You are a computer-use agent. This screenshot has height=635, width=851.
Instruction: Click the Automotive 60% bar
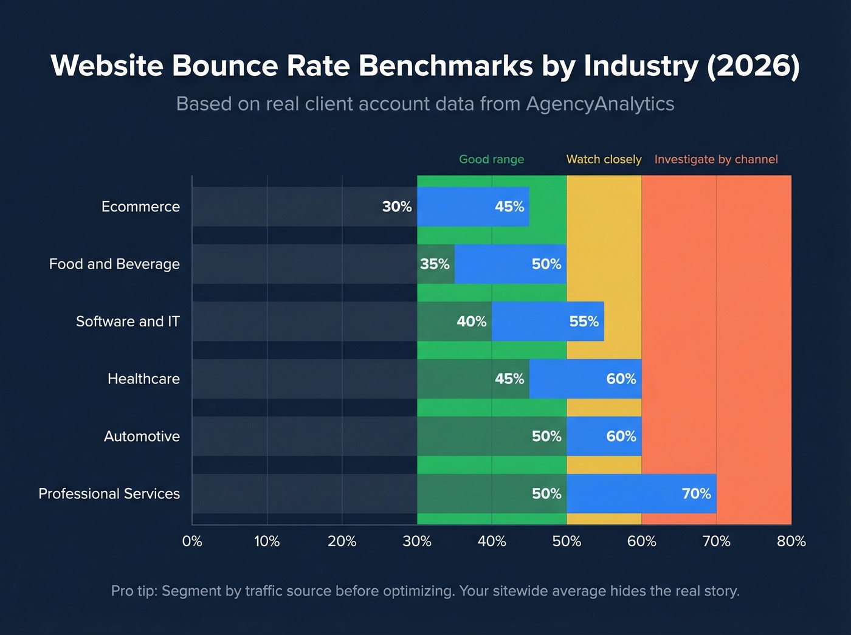coord(605,436)
